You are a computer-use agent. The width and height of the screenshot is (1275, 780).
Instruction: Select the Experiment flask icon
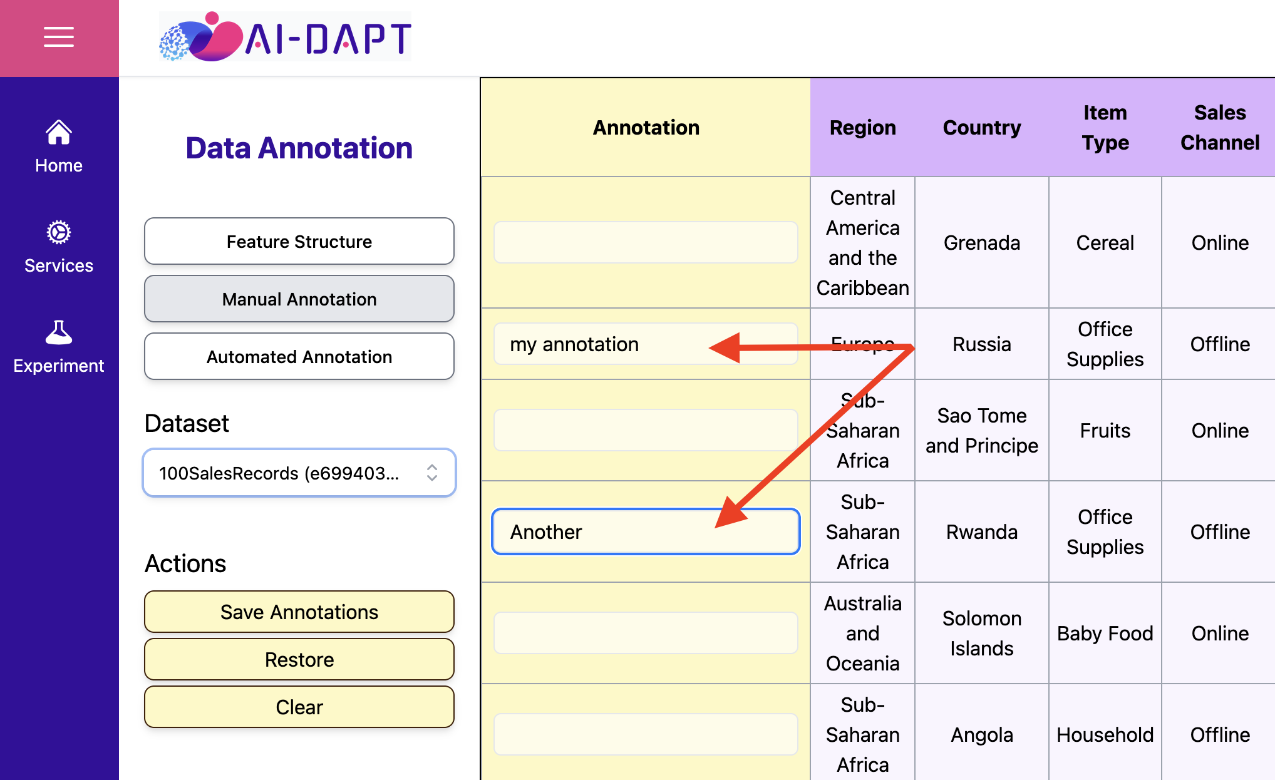point(59,332)
